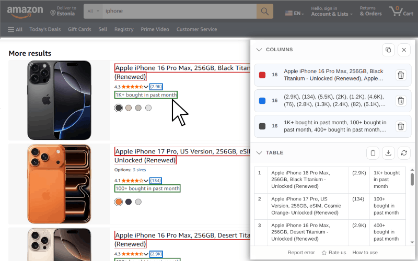Collapse the COLUMNS section
The image size is (418, 261).
click(259, 50)
